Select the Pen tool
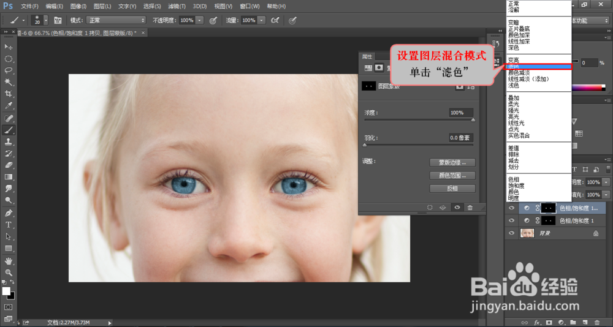This screenshot has width=613, height=327. click(x=8, y=213)
